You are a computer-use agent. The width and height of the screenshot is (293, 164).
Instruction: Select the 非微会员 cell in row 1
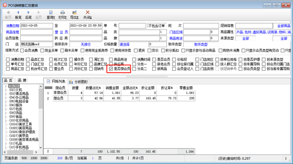pos(60,93)
